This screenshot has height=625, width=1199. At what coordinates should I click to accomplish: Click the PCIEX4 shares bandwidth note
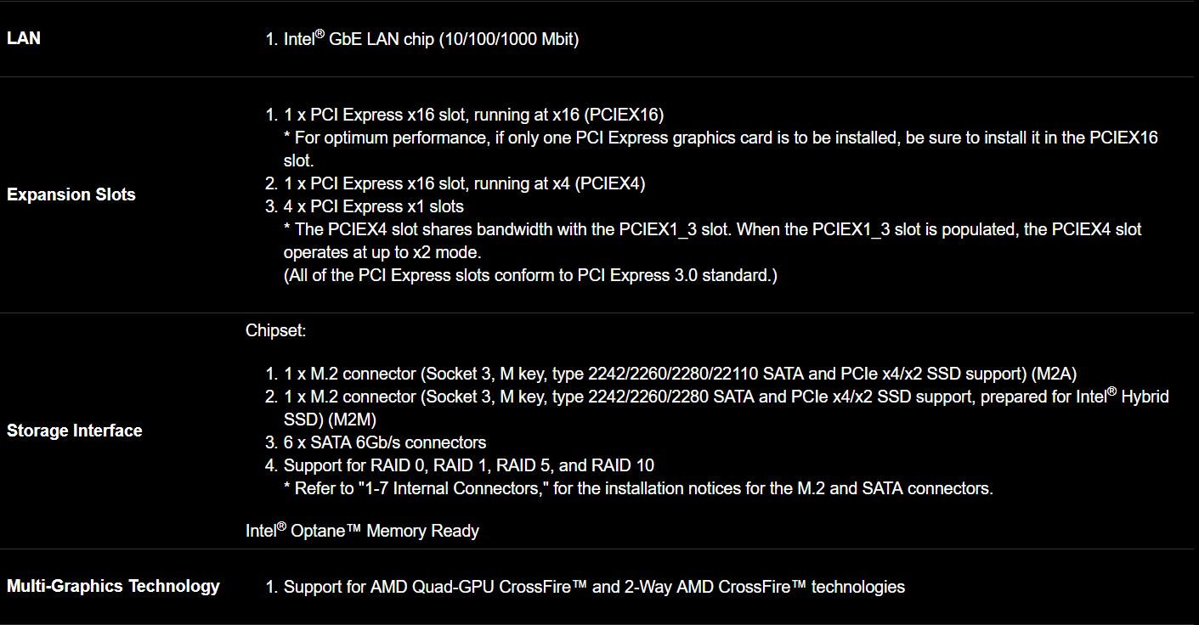click(x=712, y=229)
